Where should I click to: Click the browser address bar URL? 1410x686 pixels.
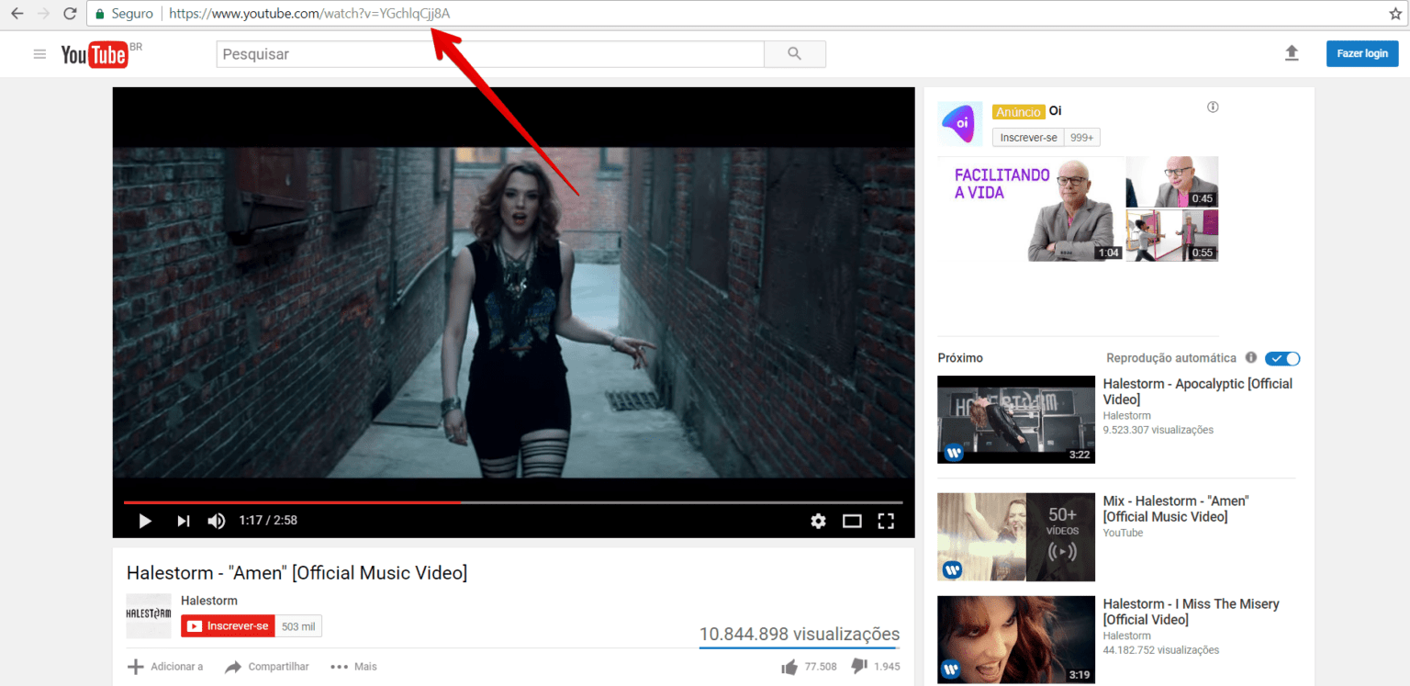[x=310, y=14]
